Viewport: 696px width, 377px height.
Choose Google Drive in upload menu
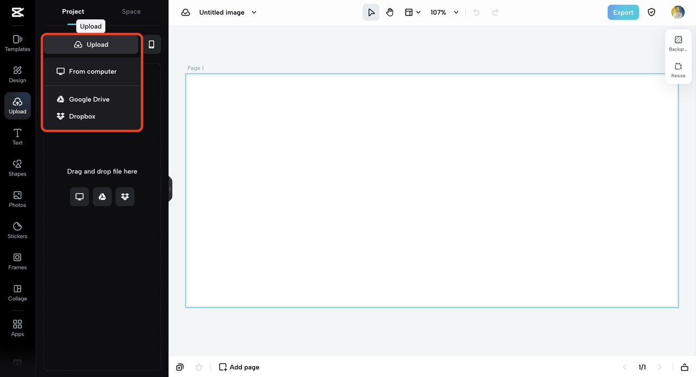(x=92, y=99)
